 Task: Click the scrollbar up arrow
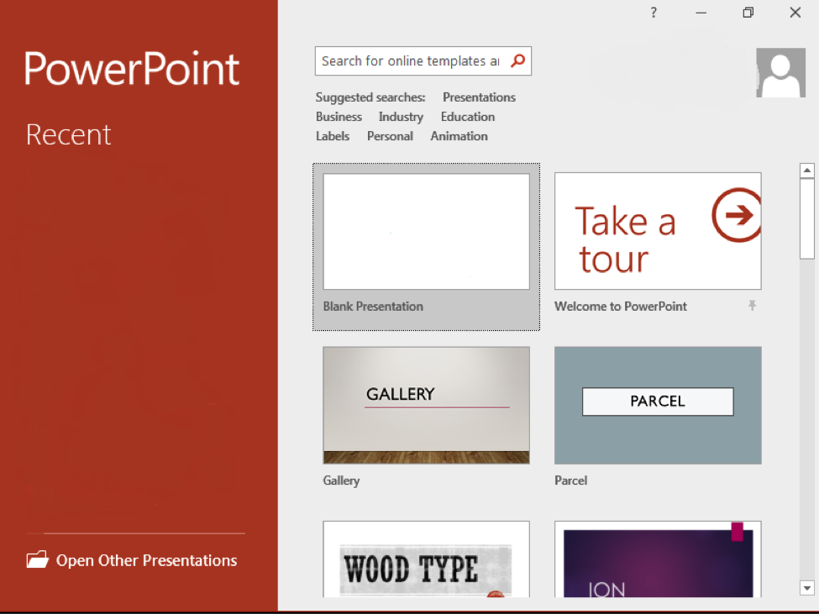pyautogui.click(x=807, y=170)
